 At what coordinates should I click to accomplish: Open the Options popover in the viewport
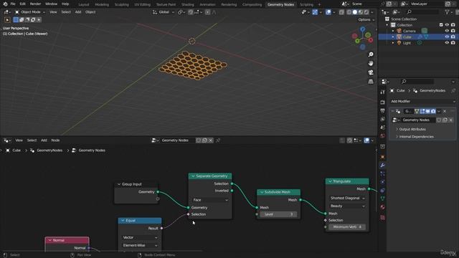click(366, 19)
